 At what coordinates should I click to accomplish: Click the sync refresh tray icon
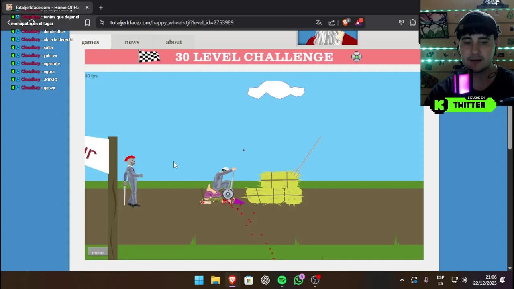tap(414, 280)
